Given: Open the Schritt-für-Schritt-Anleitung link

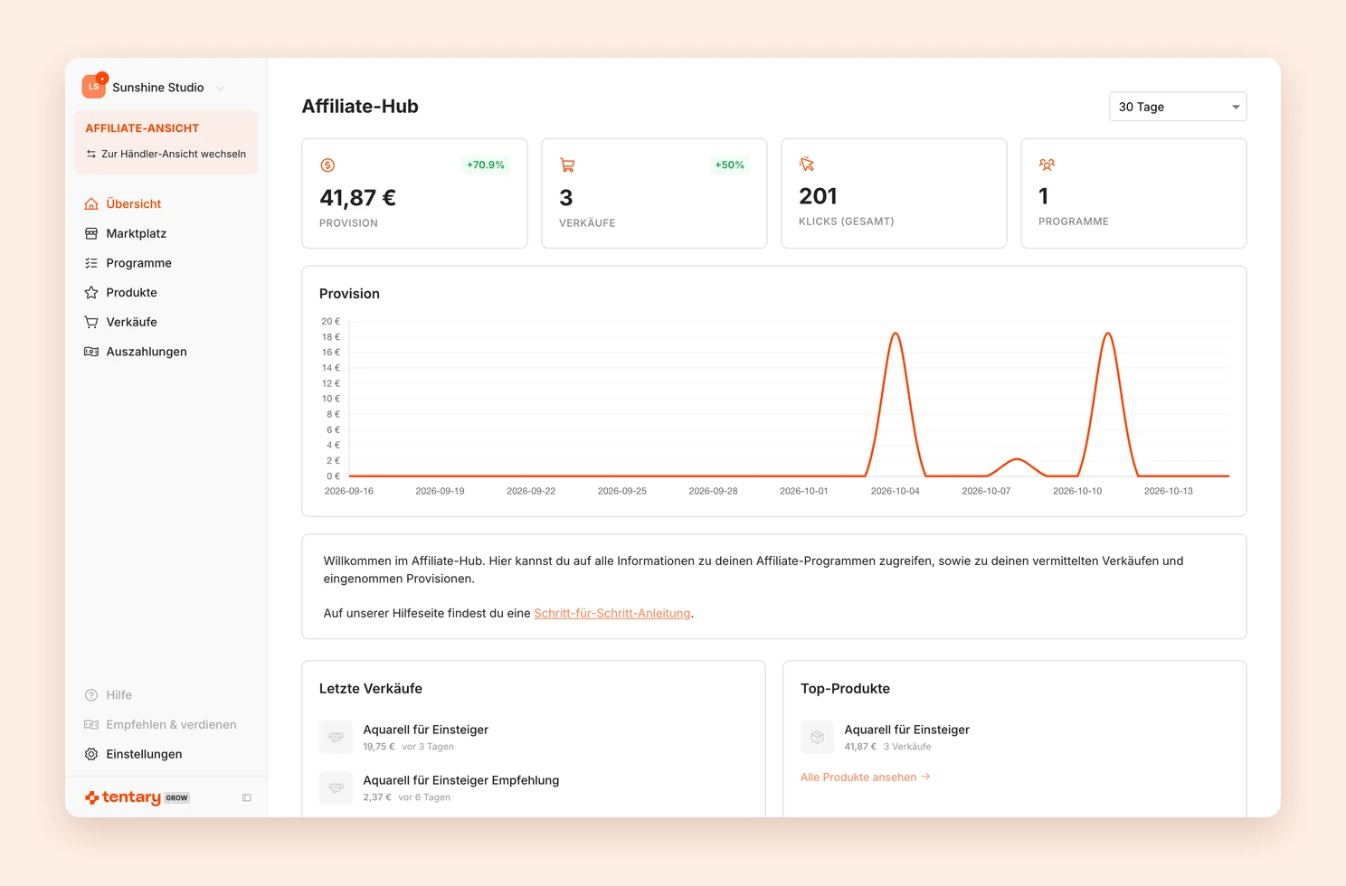Looking at the screenshot, I should pyautogui.click(x=612, y=613).
